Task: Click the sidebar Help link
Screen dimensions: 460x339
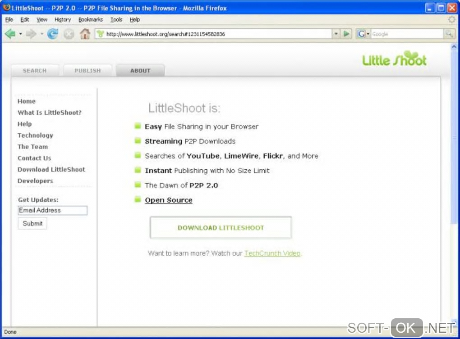Action: 25,124
